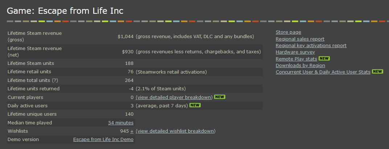Viewport: 389px width, 149px height.
Task: Open Concurrent User & Daily Active User Stats
Action: click(x=323, y=72)
